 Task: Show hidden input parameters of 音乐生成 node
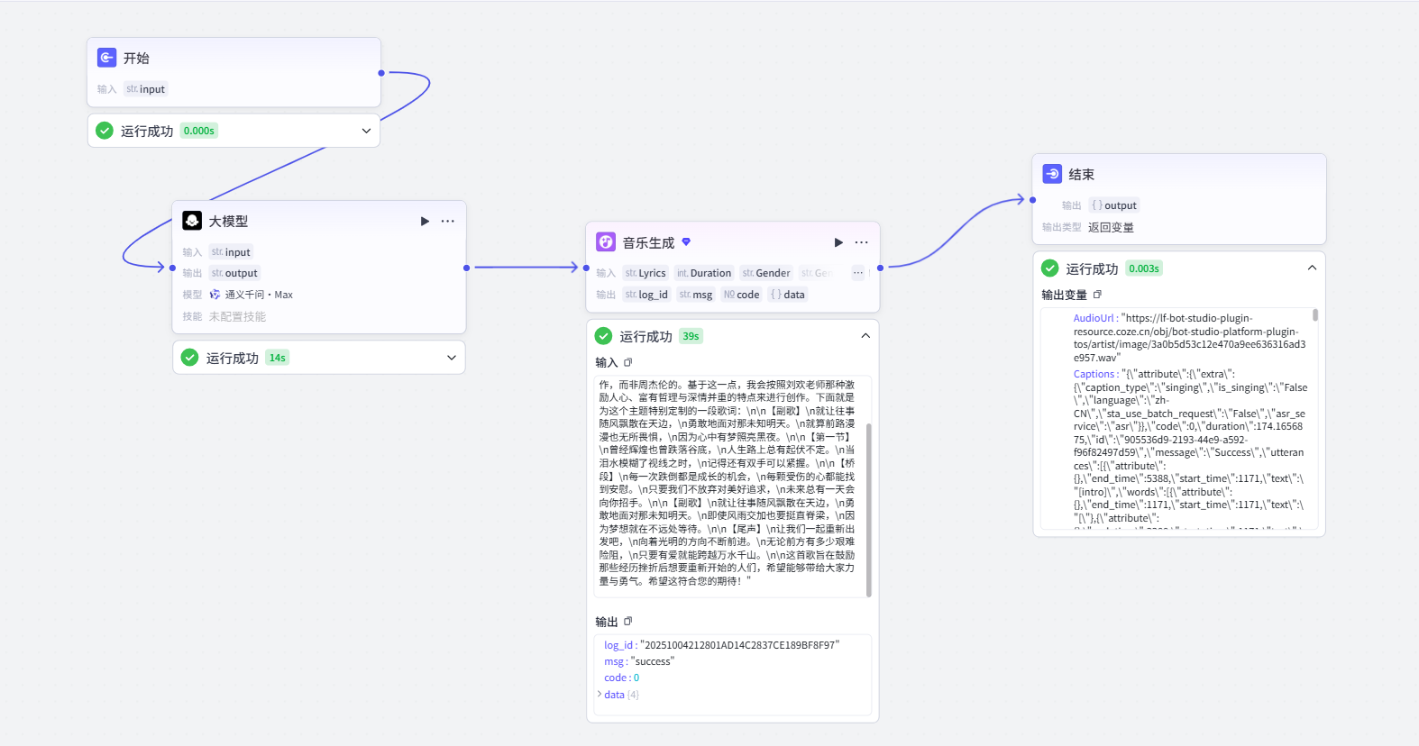tap(857, 273)
